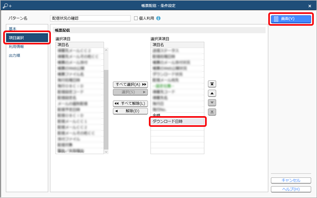Click すべて選択(A) button

point(131,85)
